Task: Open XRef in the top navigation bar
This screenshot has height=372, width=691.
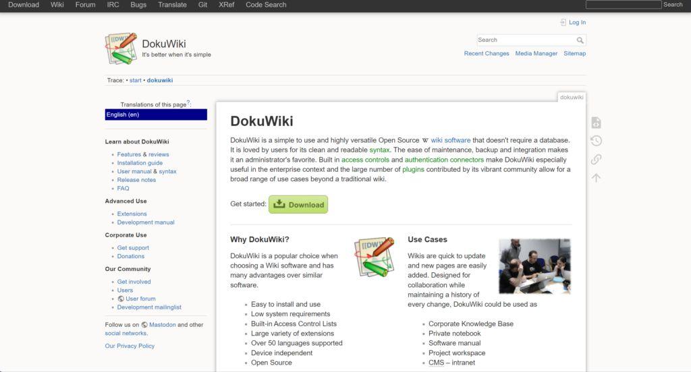Action: point(227,5)
